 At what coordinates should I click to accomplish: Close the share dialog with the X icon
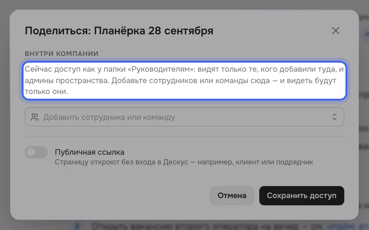[x=336, y=30]
